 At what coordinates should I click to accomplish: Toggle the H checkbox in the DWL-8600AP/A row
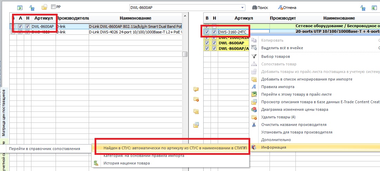214,48
